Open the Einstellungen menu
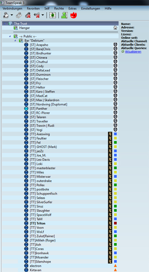The image size is (149, 272). [x=91, y=8]
